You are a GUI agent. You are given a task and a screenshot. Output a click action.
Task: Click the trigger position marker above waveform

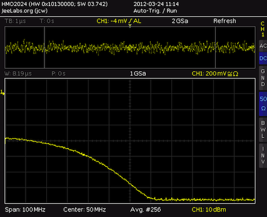(130, 26)
